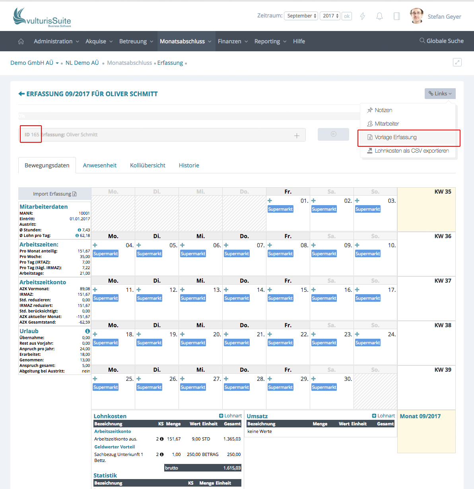Expand the Links dropdown button
Screen dimensions: 474x489
[440, 93]
